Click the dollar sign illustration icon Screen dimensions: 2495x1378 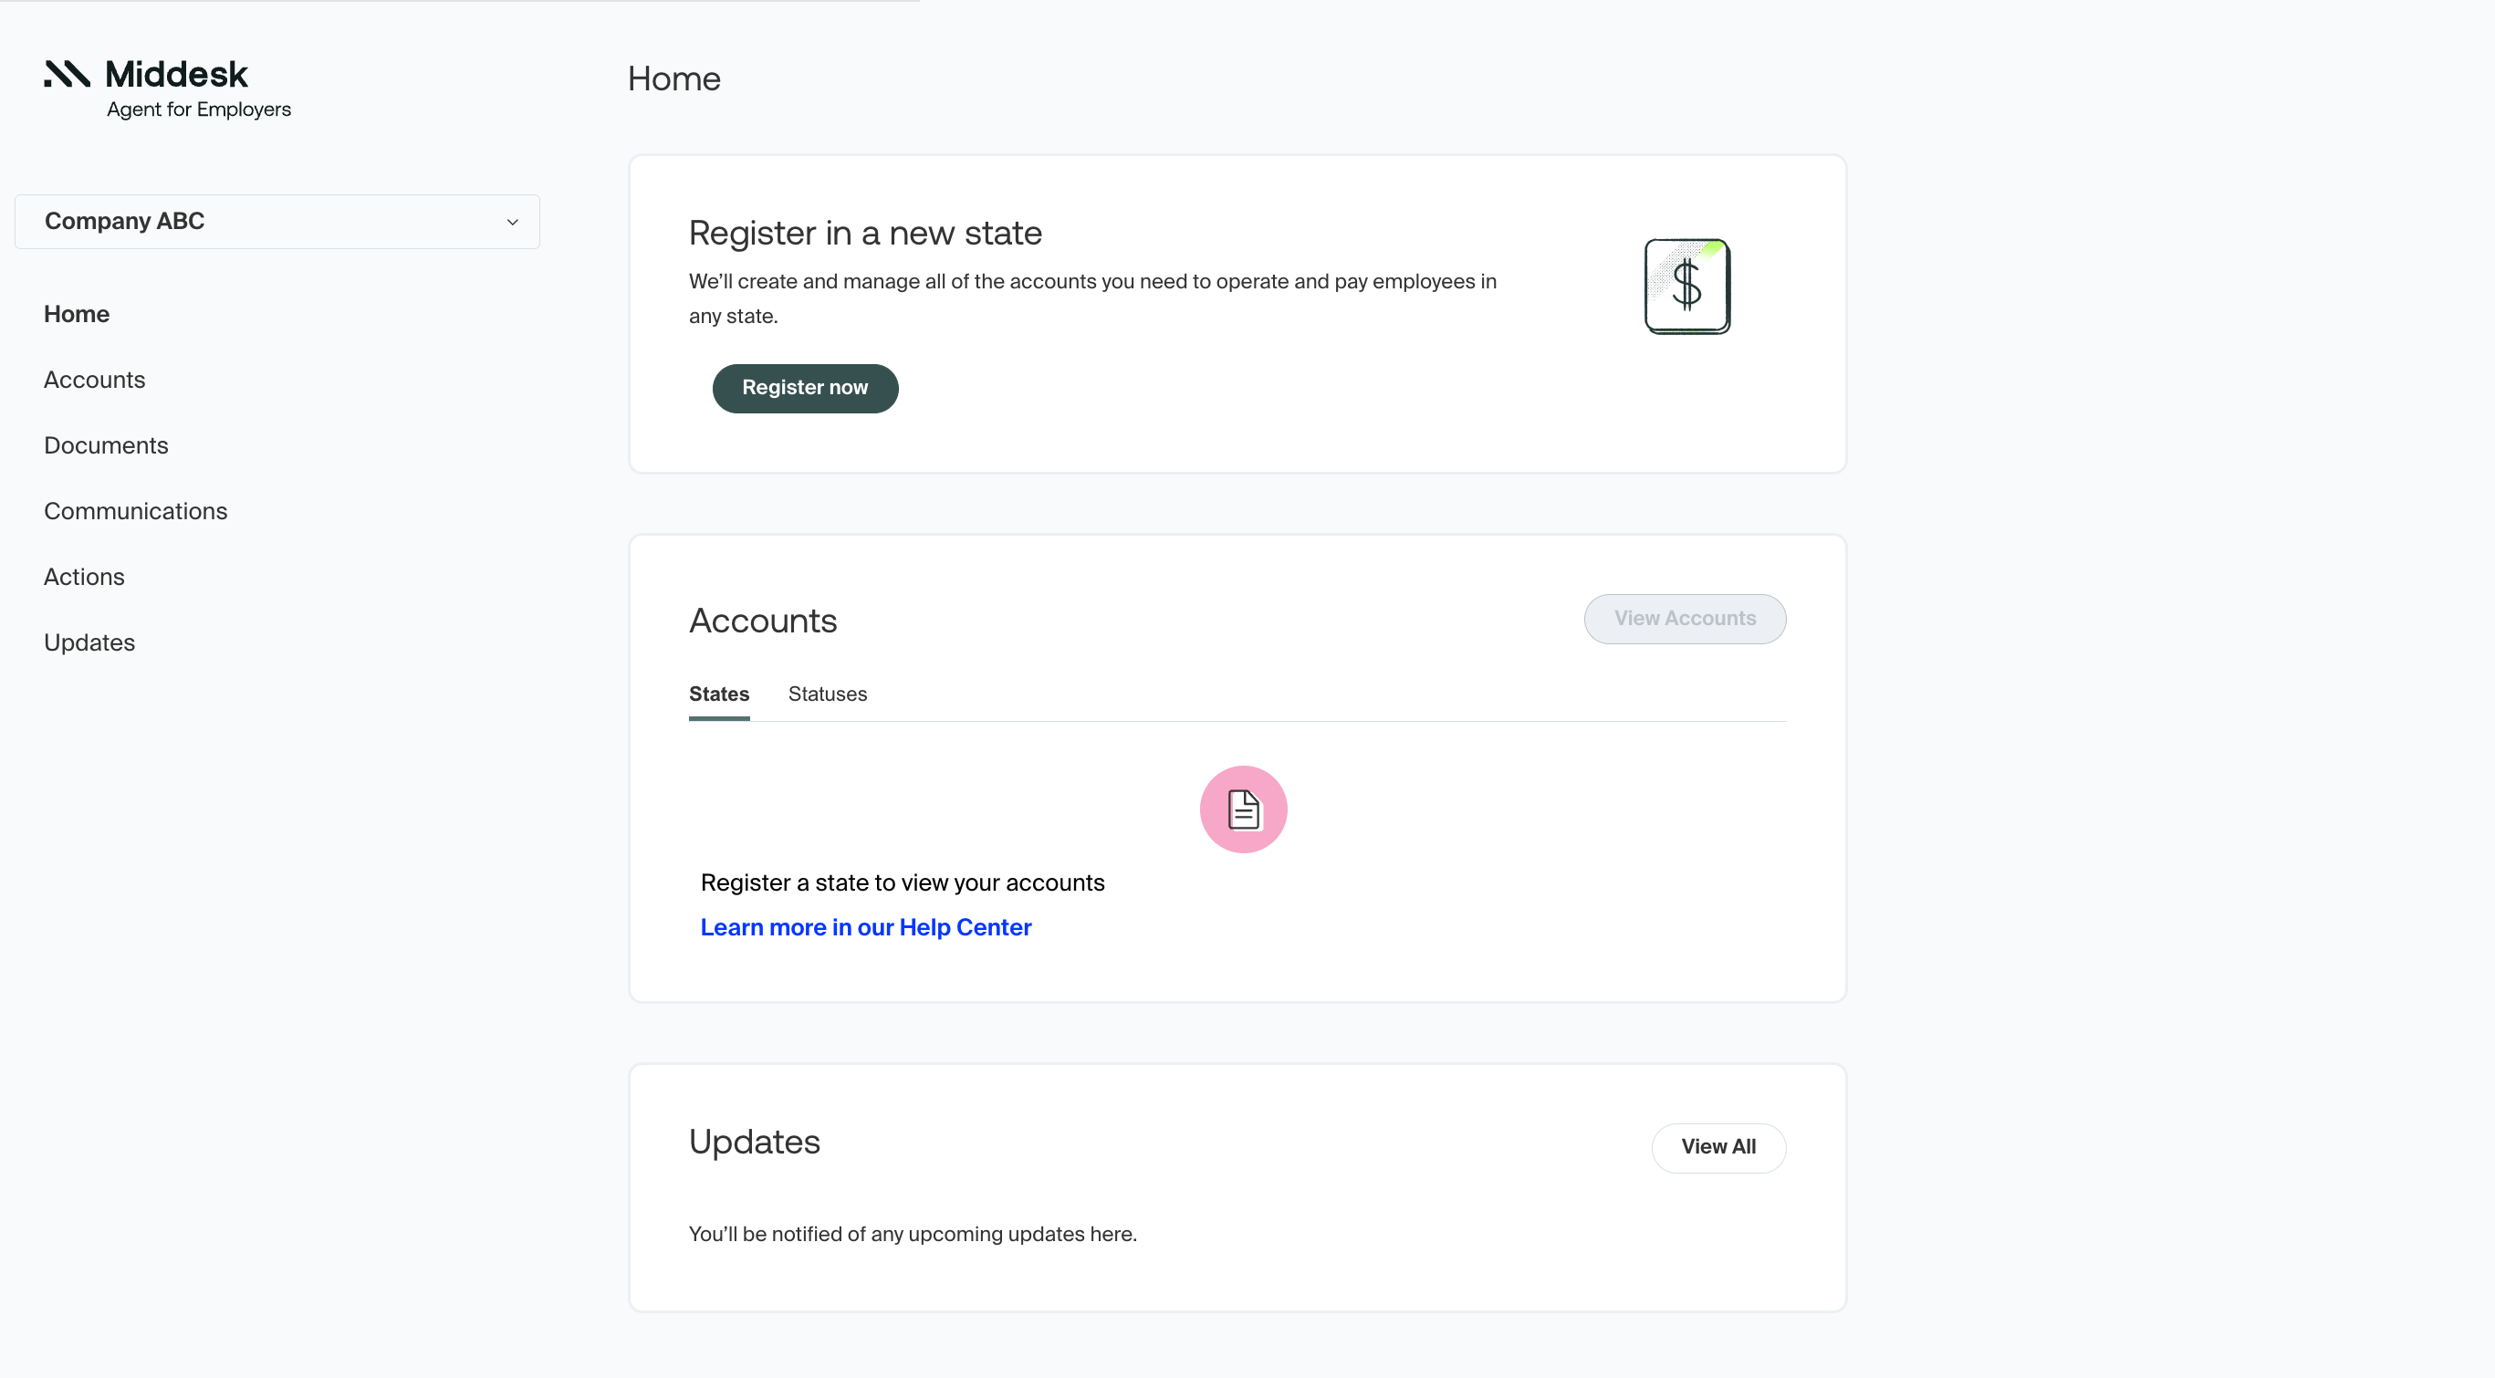pos(1686,287)
